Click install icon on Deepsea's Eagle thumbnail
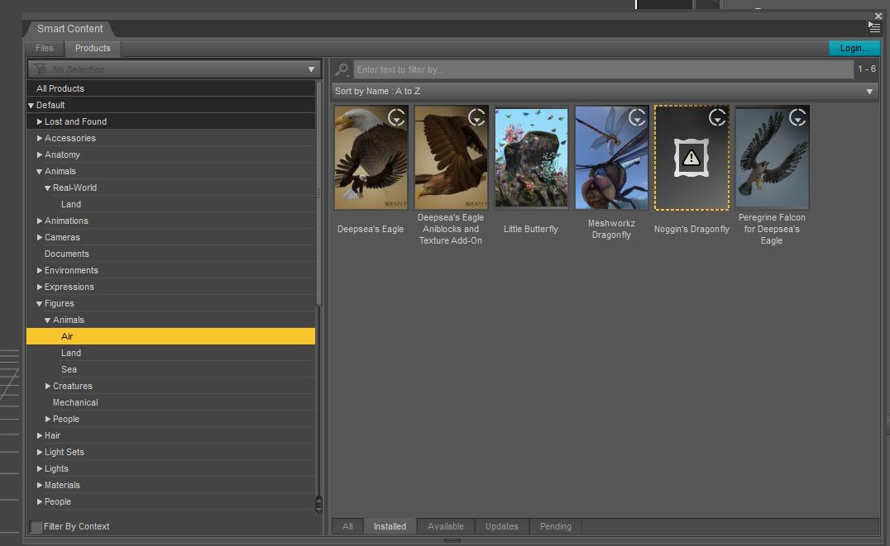890x546 pixels. click(x=396, y=117)
